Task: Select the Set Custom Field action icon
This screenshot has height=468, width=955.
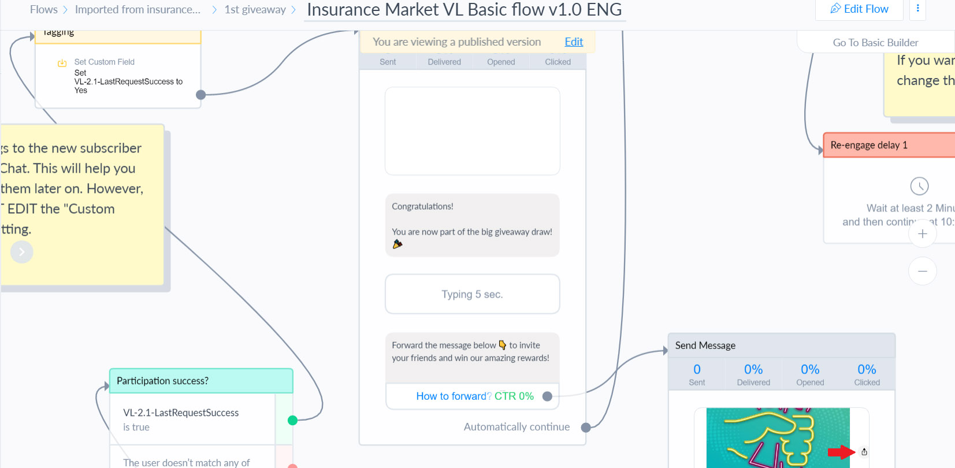Action: 62,63
